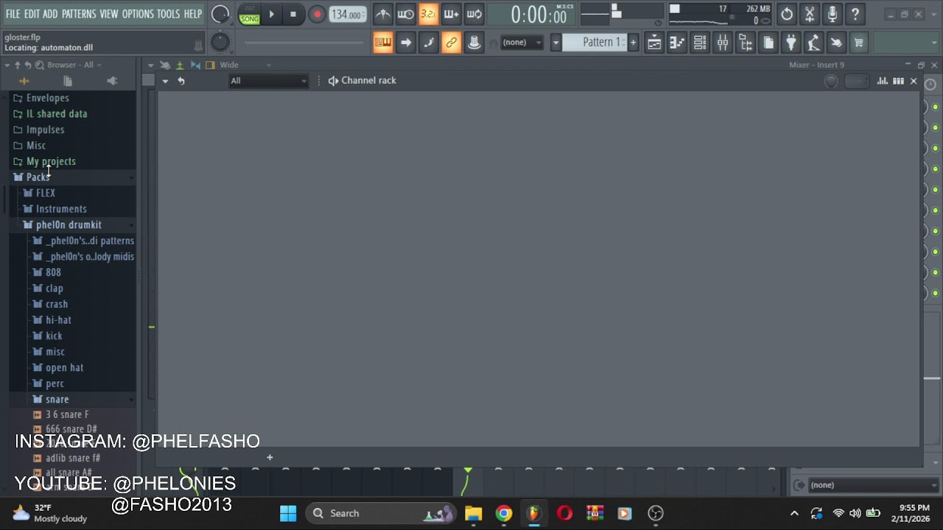
Task: Open the Piano roll view icon
Action: 677,43
